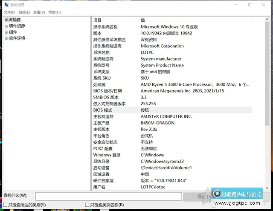Select the 其他操作系统描述 row
The width and height of the screenshot is (273, 211).
172,40
